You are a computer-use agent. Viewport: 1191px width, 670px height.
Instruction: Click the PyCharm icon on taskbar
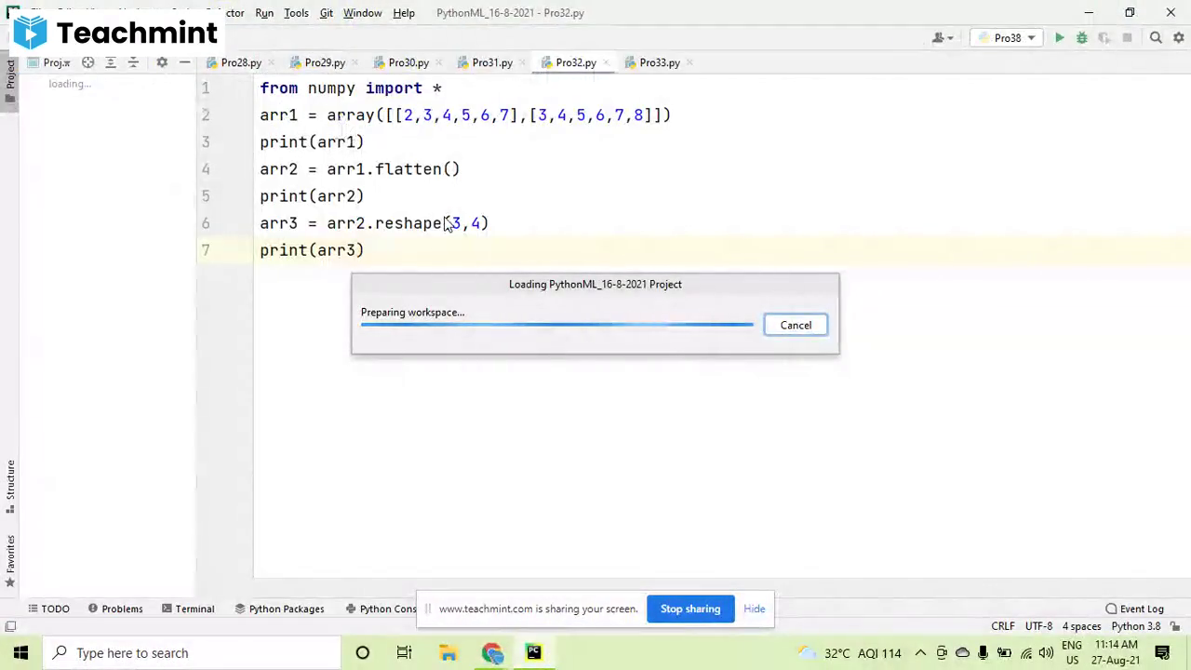[x=534, y=653]
